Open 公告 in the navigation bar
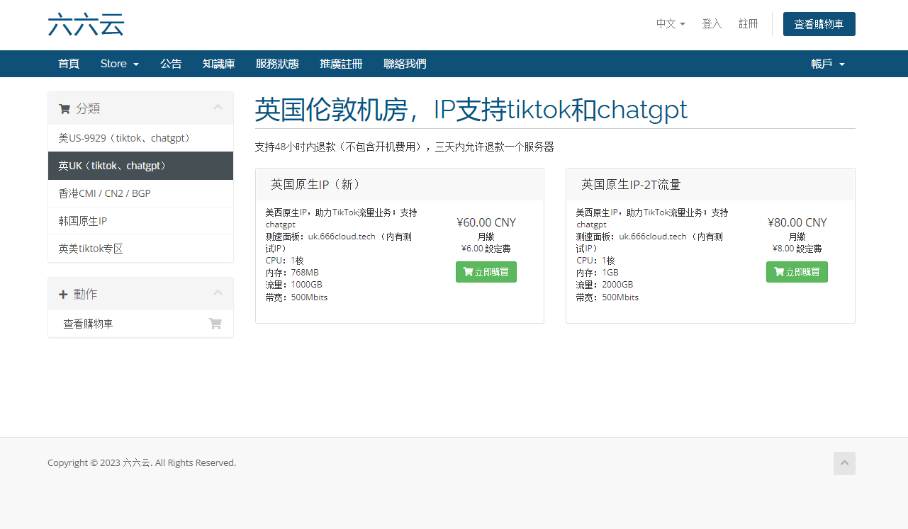 click(x=171, y=64)
